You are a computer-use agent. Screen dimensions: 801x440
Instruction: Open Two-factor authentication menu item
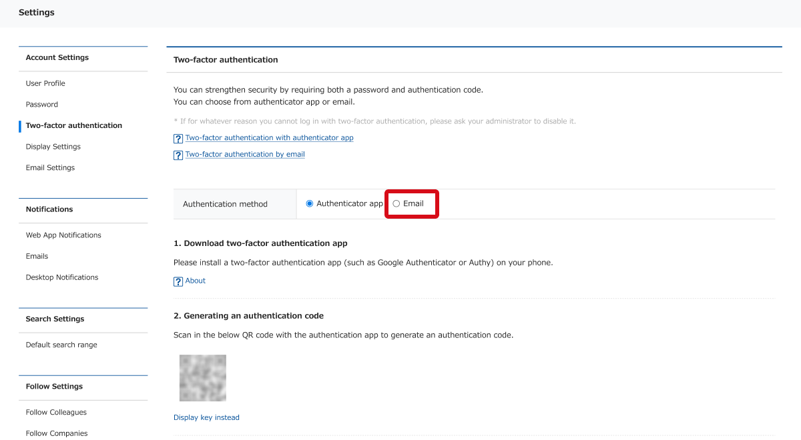[x=74, y=125]
